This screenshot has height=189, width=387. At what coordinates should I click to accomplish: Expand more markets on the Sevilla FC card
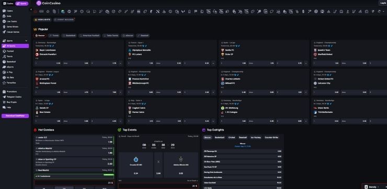[306, 63]
